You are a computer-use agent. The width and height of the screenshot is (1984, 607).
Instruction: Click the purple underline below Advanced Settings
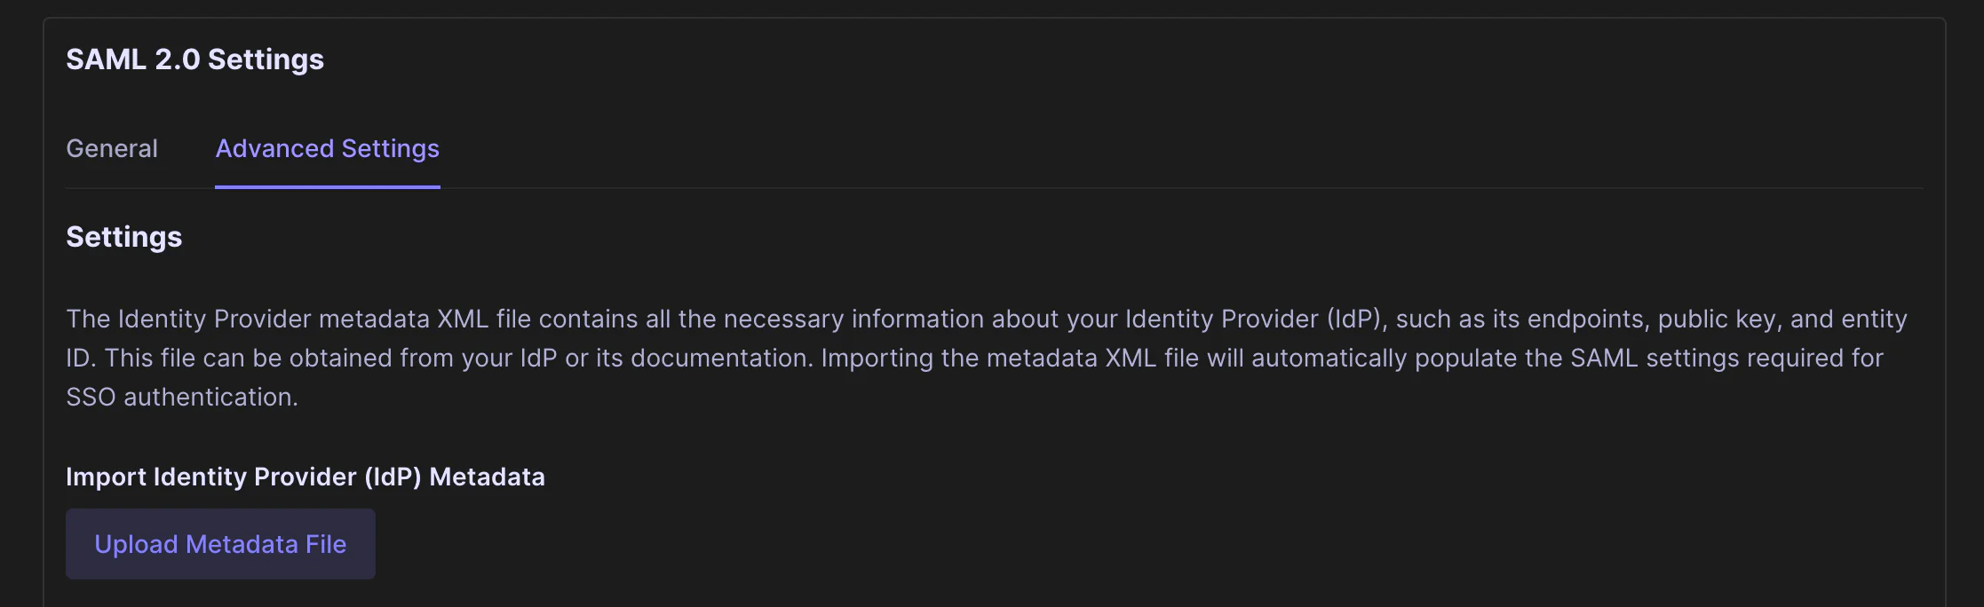click(x=327, y=186)
